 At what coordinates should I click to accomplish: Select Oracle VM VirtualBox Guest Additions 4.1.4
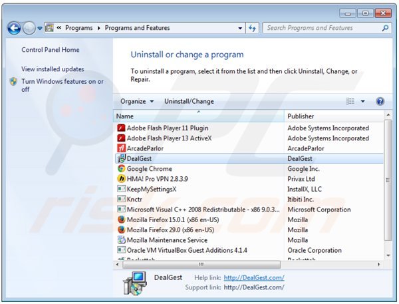point(187,250)
